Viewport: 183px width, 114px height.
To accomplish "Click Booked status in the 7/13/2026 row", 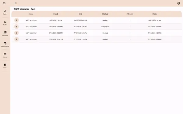I will point(105,39).
